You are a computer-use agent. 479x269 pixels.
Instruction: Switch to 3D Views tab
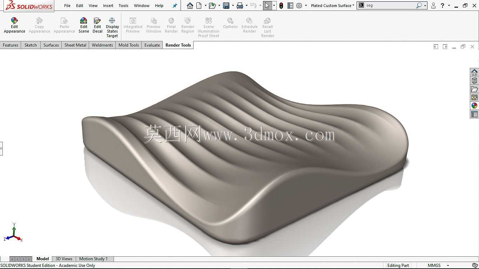[x=64, y=259]
